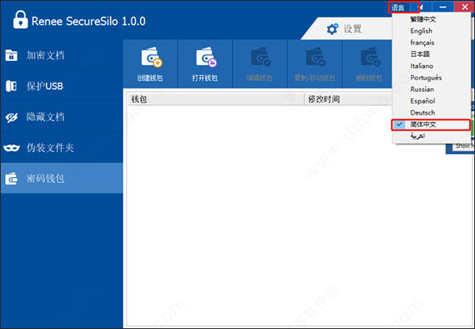Choose the Arabic language entry
Viewport: 475px width, 329px height.
(x=431, y=136)
